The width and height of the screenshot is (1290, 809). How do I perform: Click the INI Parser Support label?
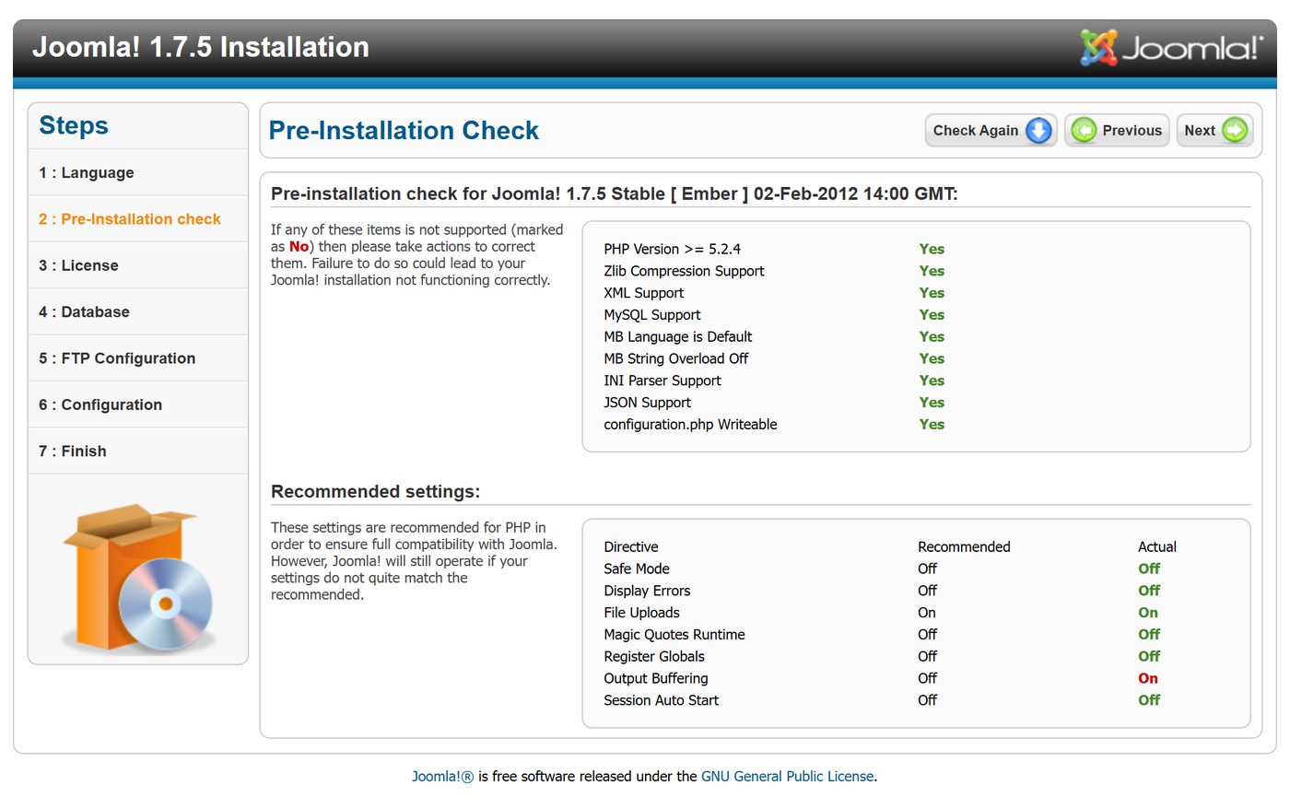click(x=663, y=381)
